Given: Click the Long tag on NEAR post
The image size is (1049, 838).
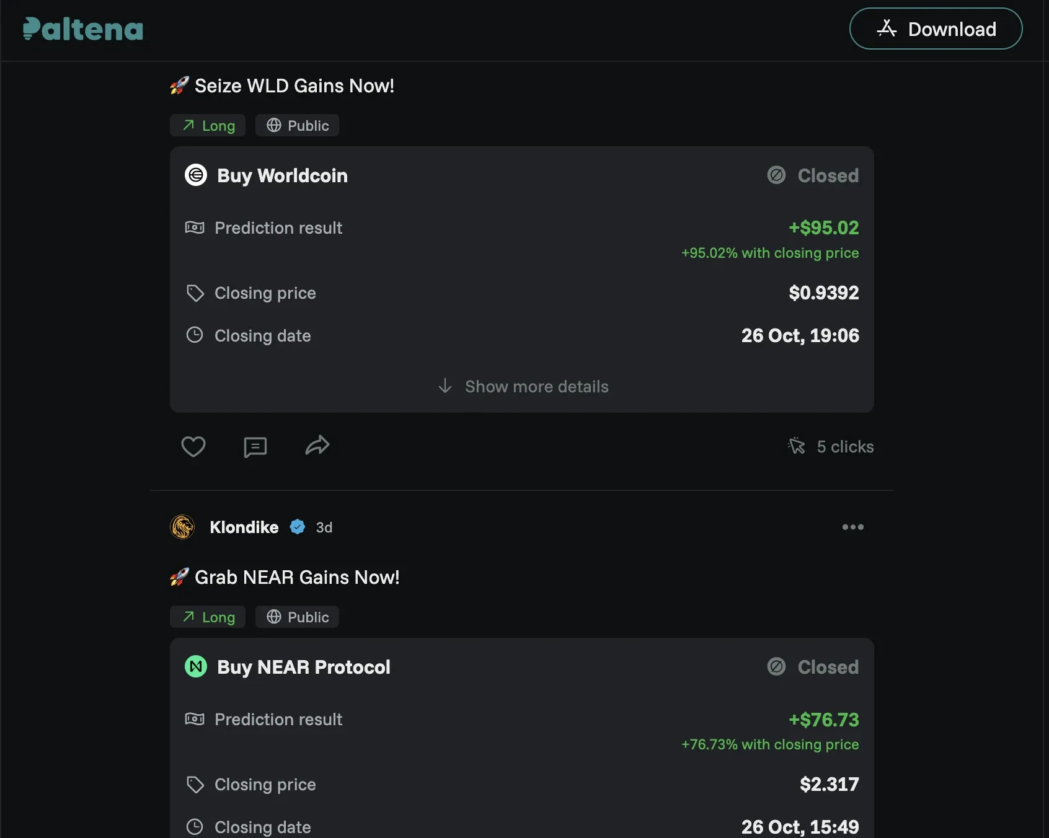Looking at the screenshot, I should coord(208,617).
